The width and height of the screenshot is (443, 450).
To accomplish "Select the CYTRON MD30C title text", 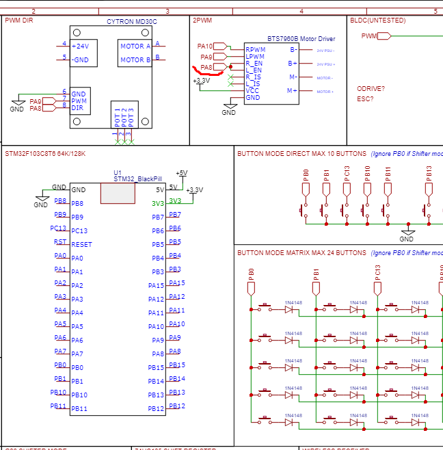I will point(131,21).
